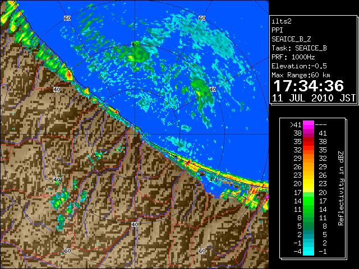Click the '---' legend upper-bound label
This screenshot has height=269, width=359.
(x=321, y=125)
